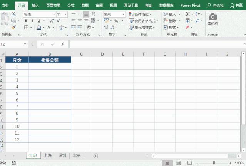Switch to the 插入 ribbon tab
The image size is (246, 166).
click(35, 5)
